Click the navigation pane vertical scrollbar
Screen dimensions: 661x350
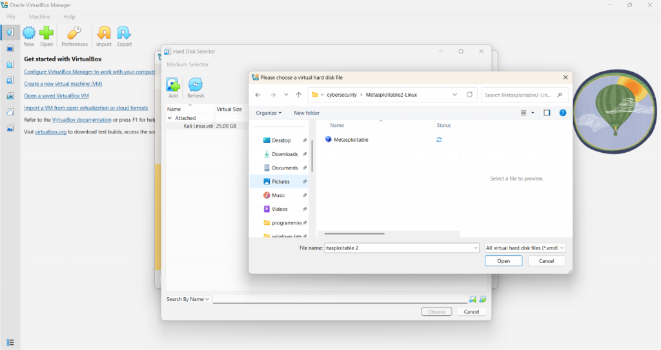click(312, 156)
